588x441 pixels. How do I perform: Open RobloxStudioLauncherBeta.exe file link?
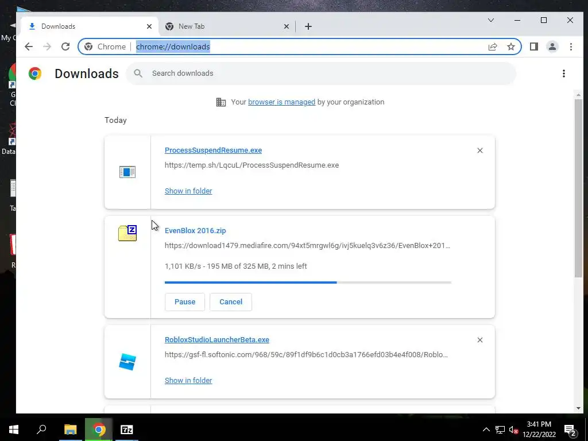216,339
